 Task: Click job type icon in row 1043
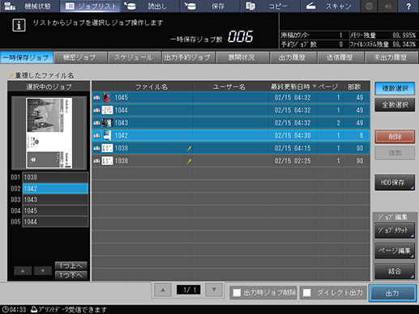tap(96, 123)
